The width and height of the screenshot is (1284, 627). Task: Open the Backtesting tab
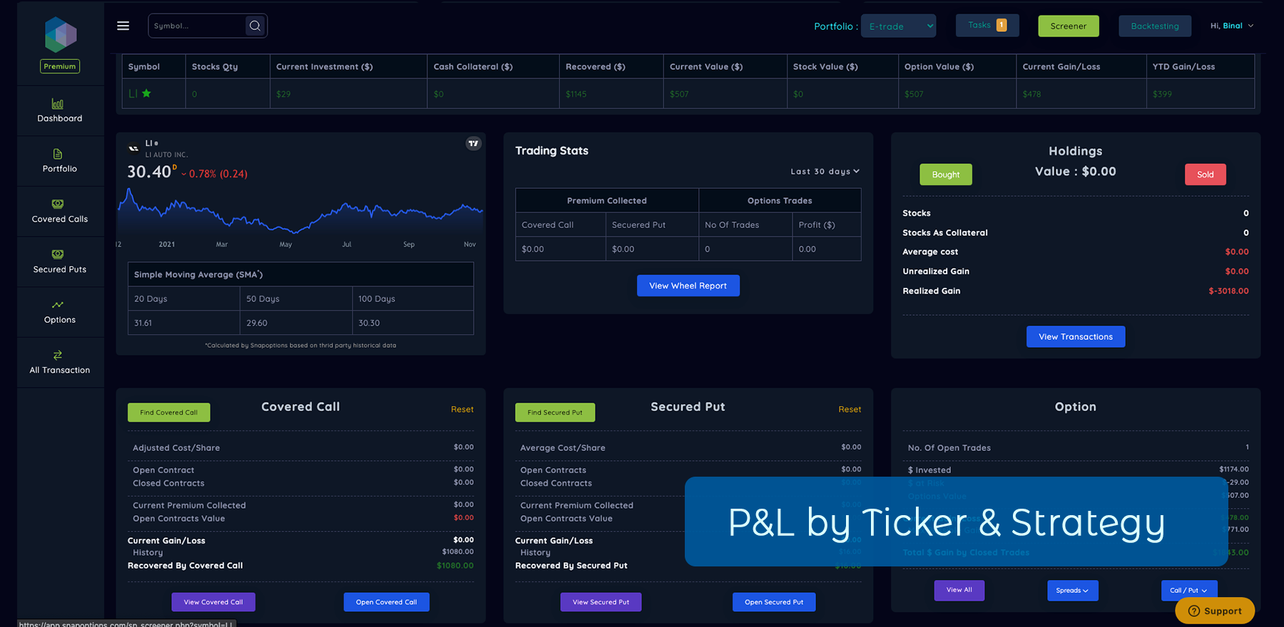pos(1154,26)
